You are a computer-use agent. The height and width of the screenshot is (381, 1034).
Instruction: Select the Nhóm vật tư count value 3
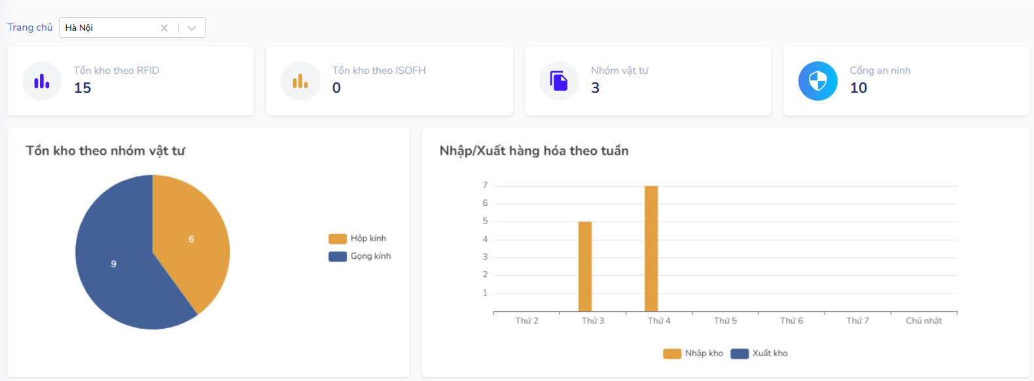click(x=595, y=88)
